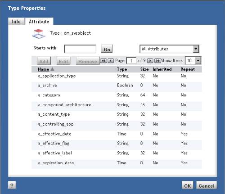Click Boolean type in a_archive row
This screenshot has height=194, width=225.
pyautogui.click(x=125, y=86)
